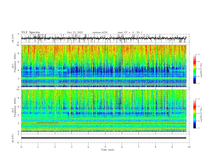Select the date text 'Oct. 23, 2022'

(75, 32)
